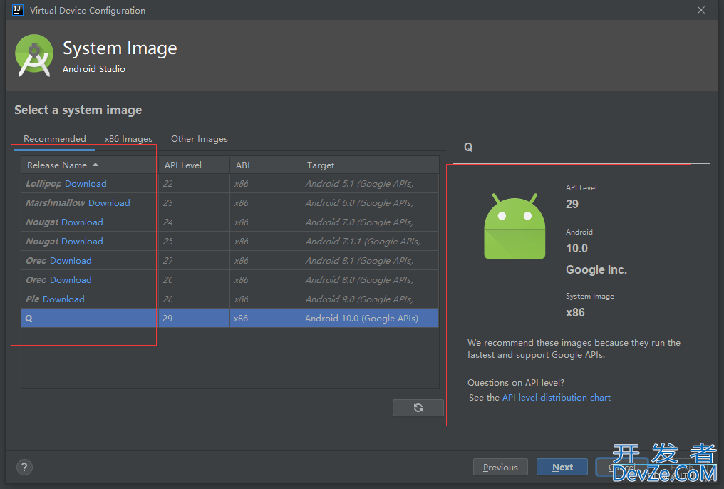Download the Nougat API 25 image
This screenshot has width=724, height=489.
[x=82, y=242]
